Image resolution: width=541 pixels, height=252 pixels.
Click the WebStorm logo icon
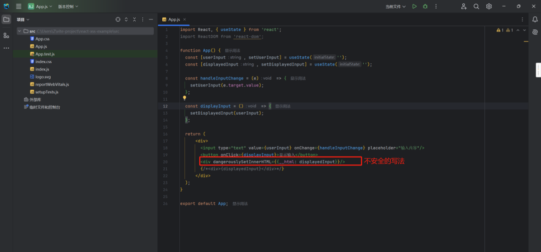(x=6, y=6)
